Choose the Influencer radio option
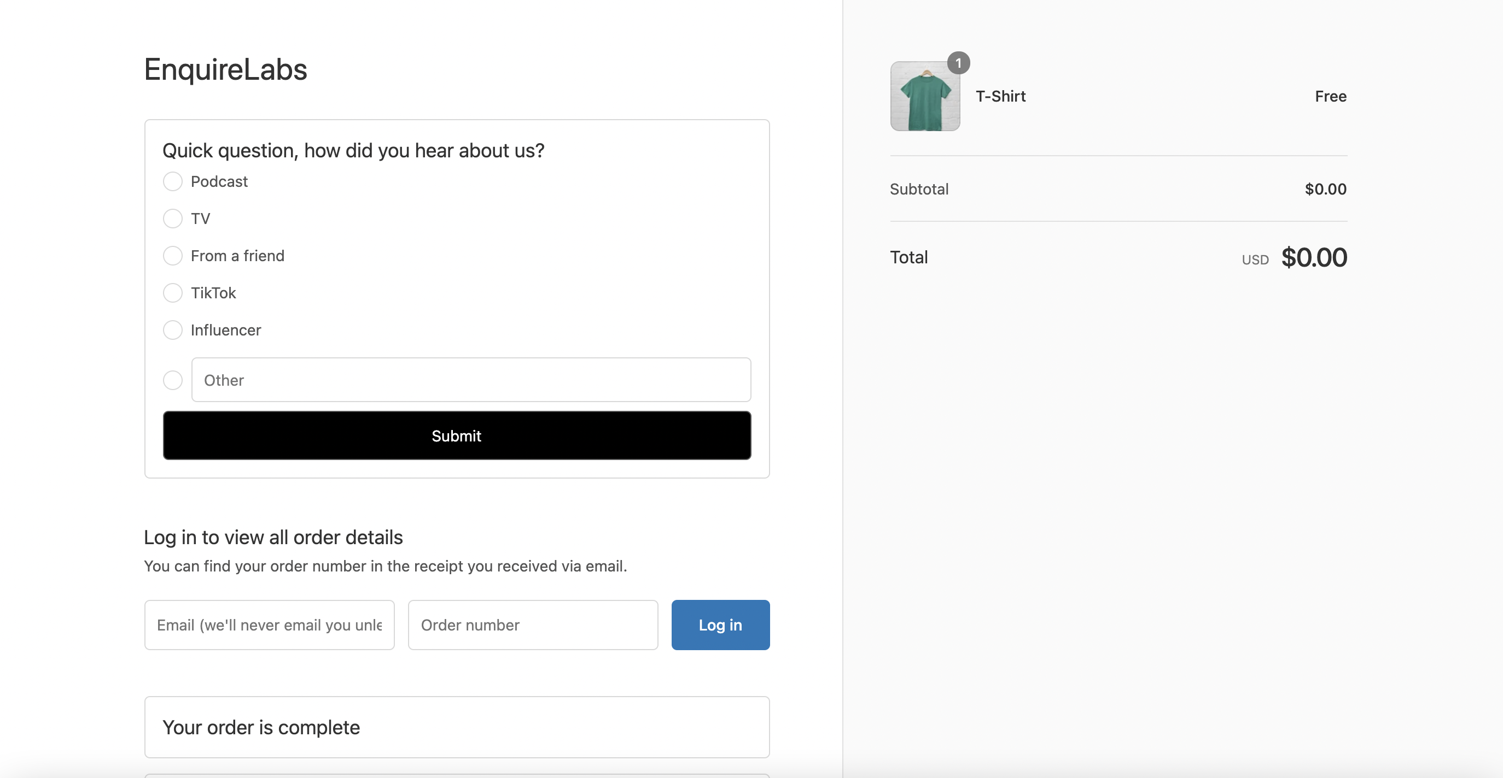 click(173, 330)
